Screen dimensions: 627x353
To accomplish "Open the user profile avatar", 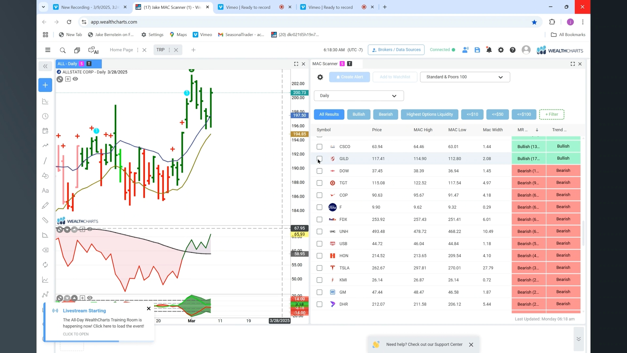I will coord(526,50).
